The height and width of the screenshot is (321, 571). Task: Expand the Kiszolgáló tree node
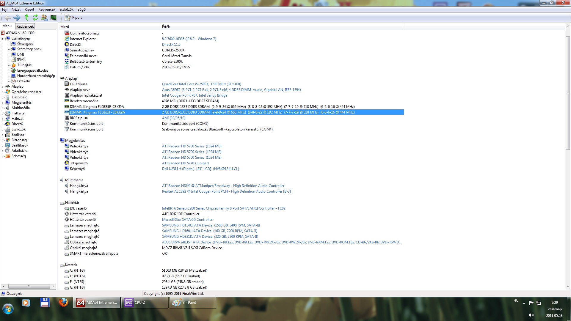pyautogui.click(x=2, y=97)
